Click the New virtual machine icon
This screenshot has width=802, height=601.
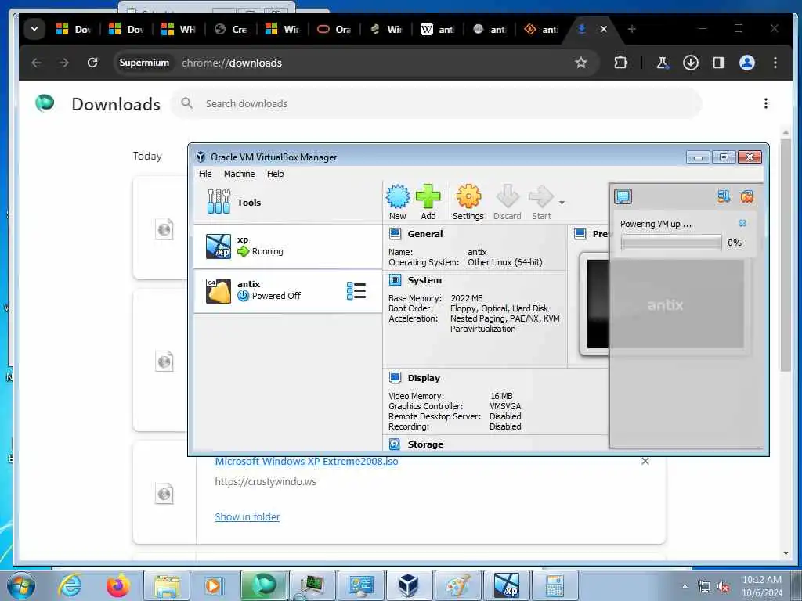(x=397, y=196)
